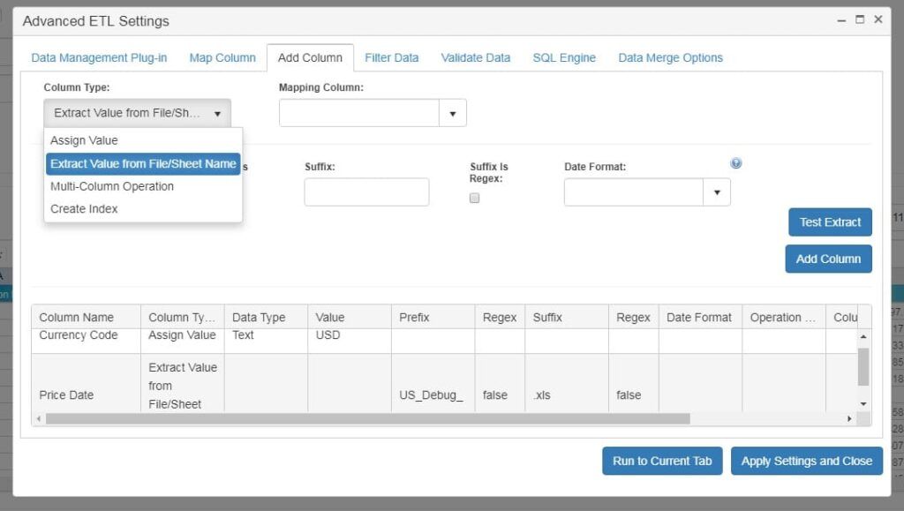Open the Data Merge Options tab
904x511 pixels.
[670, 58]
